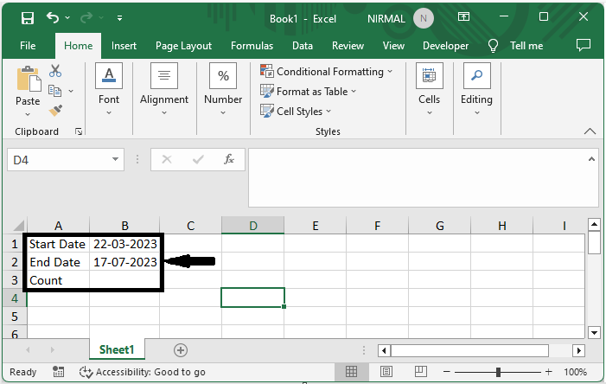Switch to Page Break Preview icon
The width and height of the screenshot is (606, 384).
(420, 372)
